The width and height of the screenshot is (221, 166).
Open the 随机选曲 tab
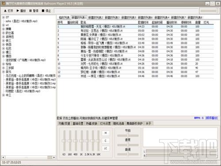coord(118,124)
